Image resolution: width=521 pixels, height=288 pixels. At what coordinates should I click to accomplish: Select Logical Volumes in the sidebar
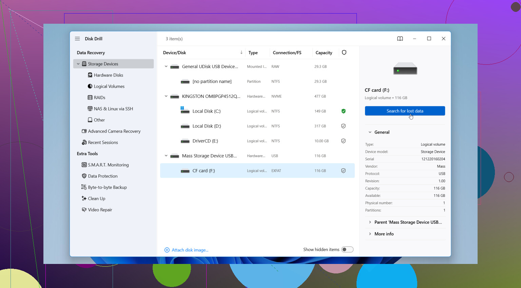coord(109,86)
